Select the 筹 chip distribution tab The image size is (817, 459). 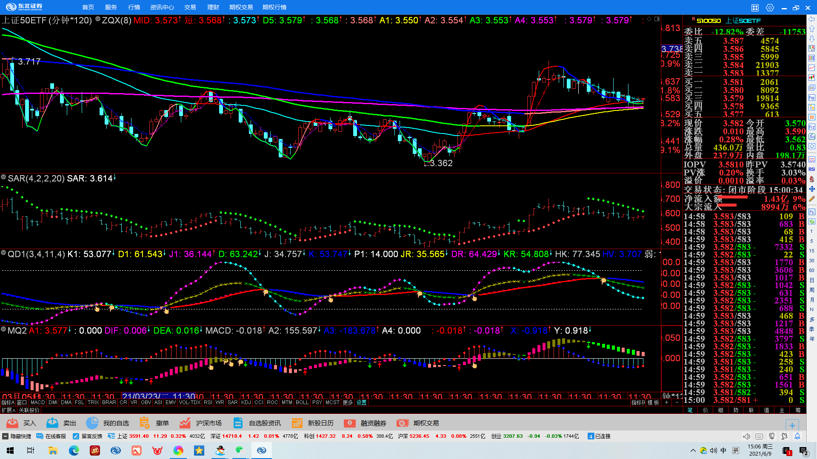click(797, 410)
